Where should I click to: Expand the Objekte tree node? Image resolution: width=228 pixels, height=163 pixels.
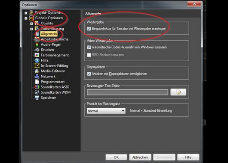point(31,24)
